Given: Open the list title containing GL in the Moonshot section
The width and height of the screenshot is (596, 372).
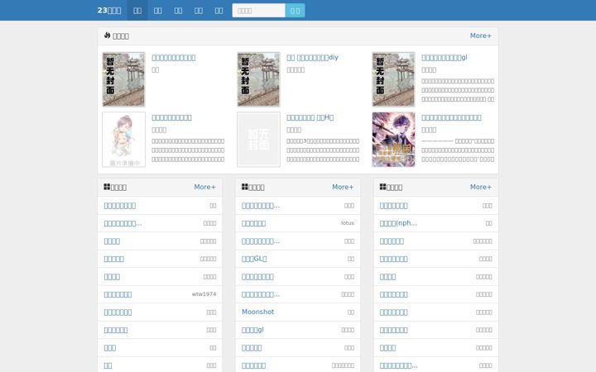Looking at the screenshot, I should pos(254,259).
